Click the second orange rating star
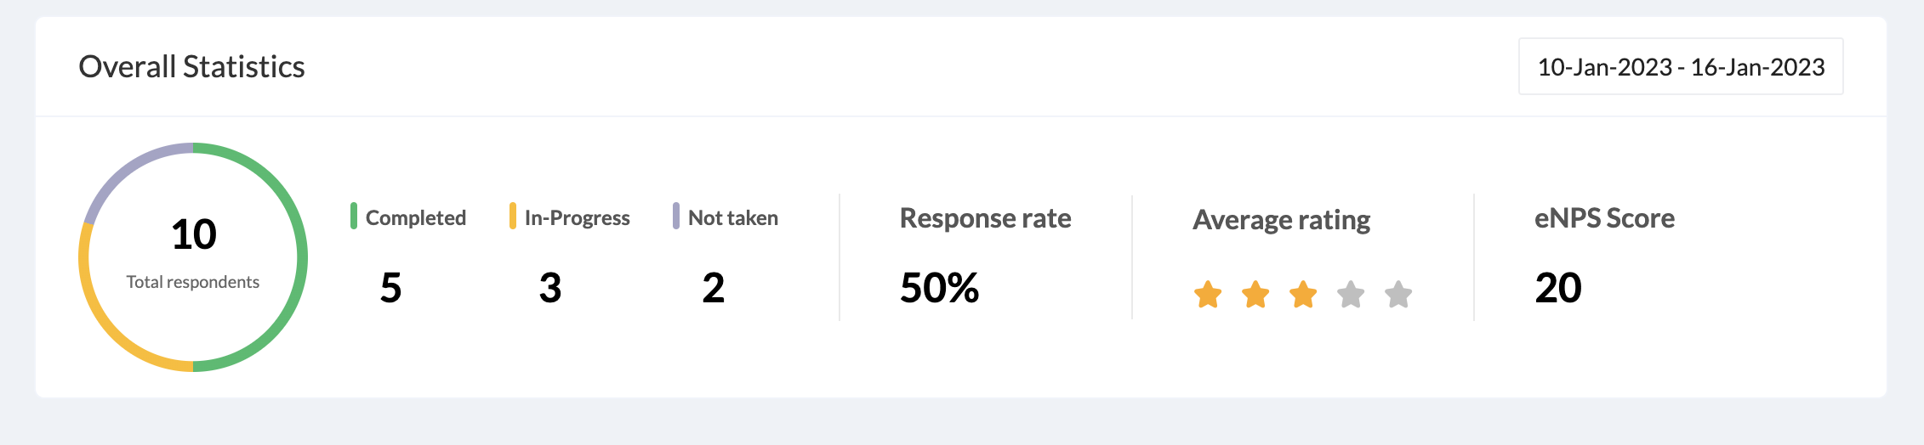Screen dimensions: 1924x445 point(1255,295)
